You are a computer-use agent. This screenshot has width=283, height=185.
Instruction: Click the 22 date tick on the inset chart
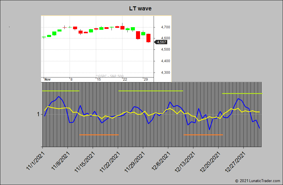click(x=125, y=79)
